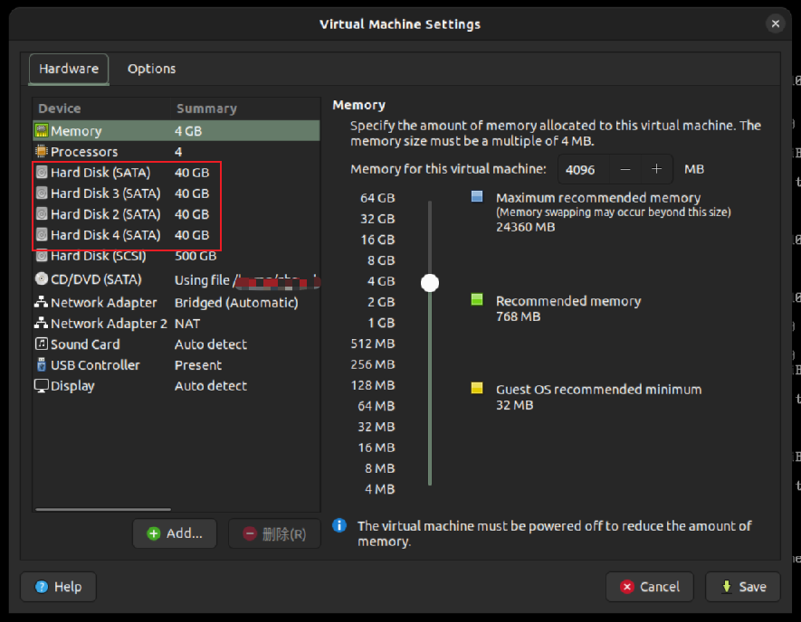Screen dimensions: 801x622
Task: Click the CD/DVD (SATA) disc icon
Action: coord(42,279)
